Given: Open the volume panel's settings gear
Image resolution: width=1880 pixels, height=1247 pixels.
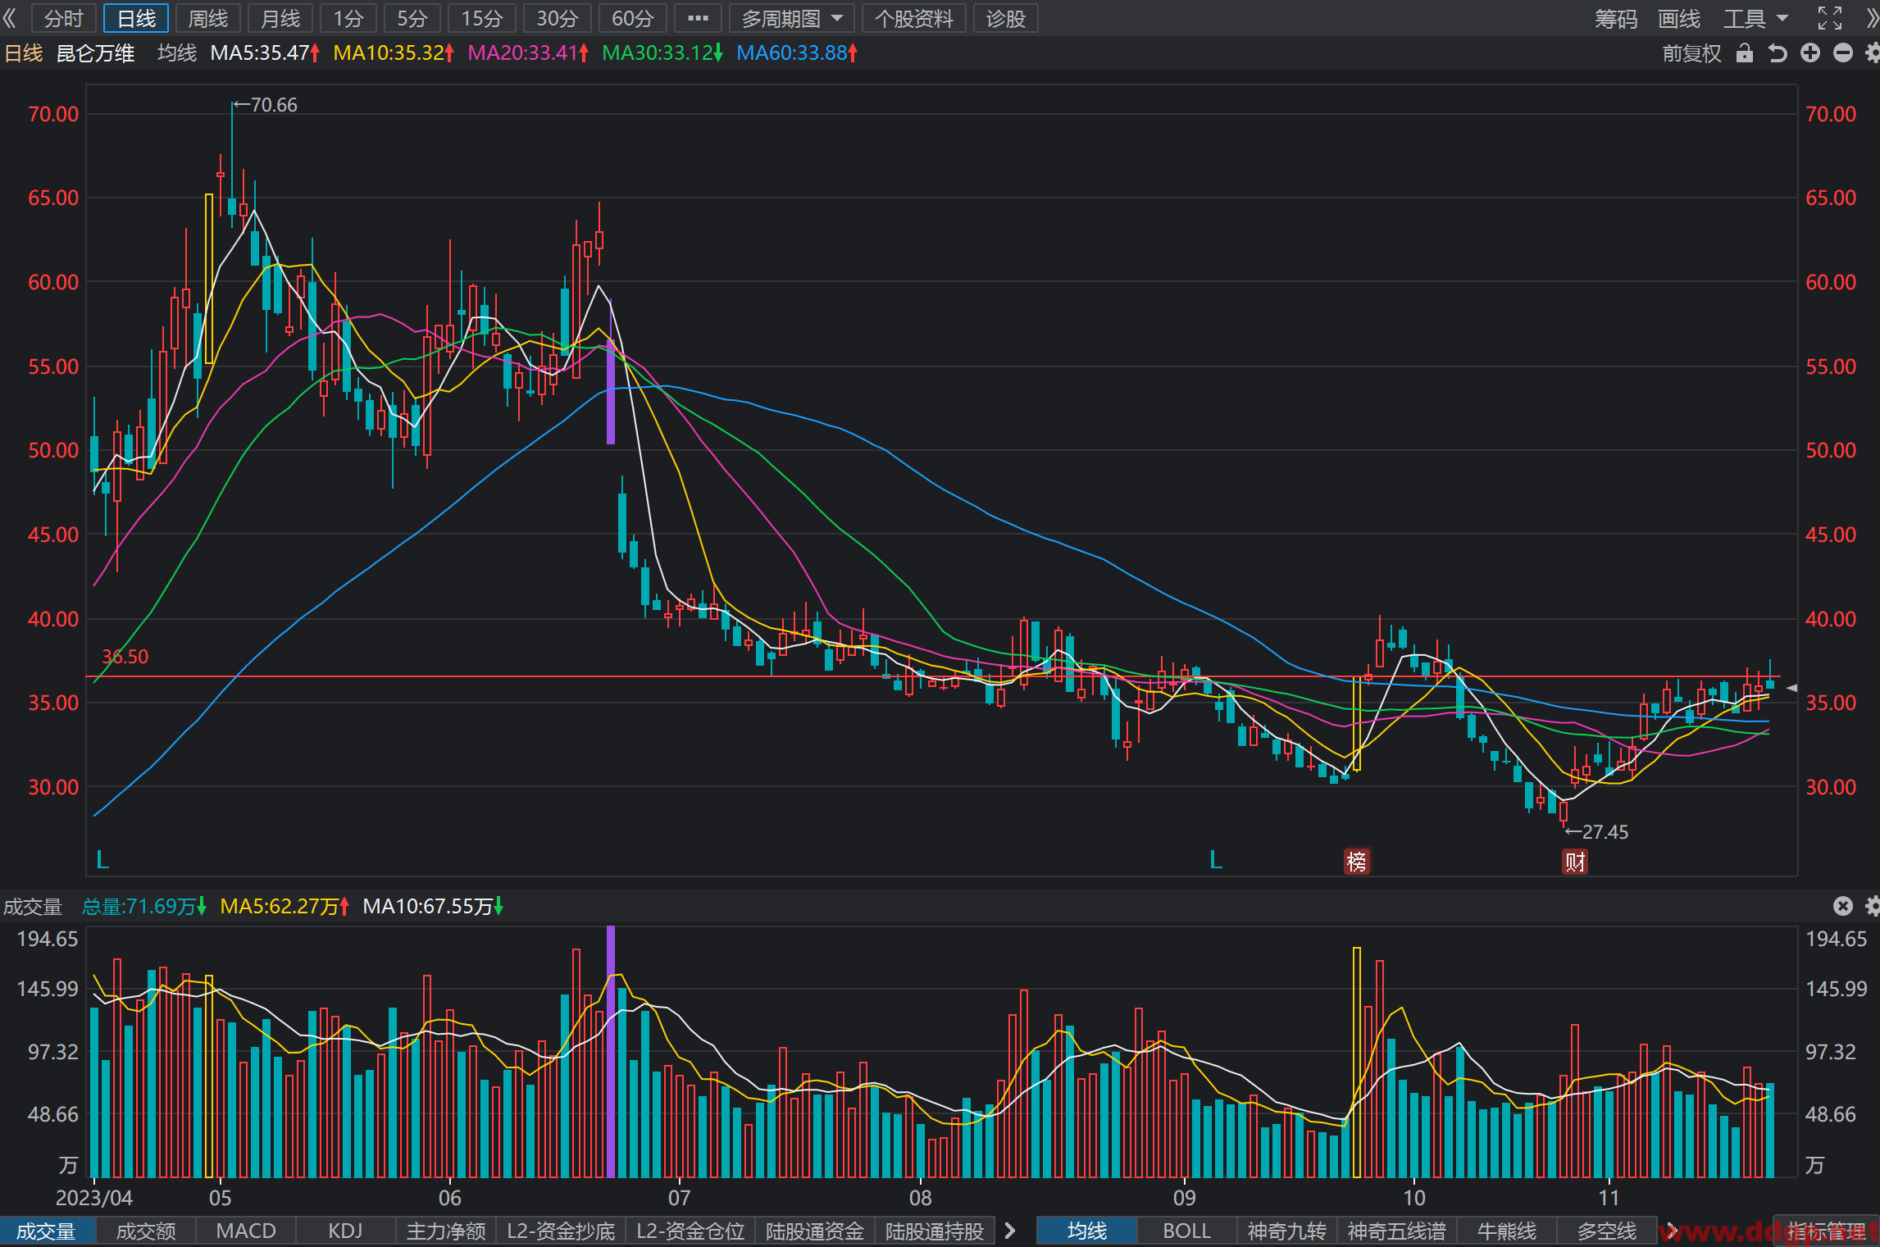Looking at the screenshot, I should pyautogui.click(x=1873, y=906).
